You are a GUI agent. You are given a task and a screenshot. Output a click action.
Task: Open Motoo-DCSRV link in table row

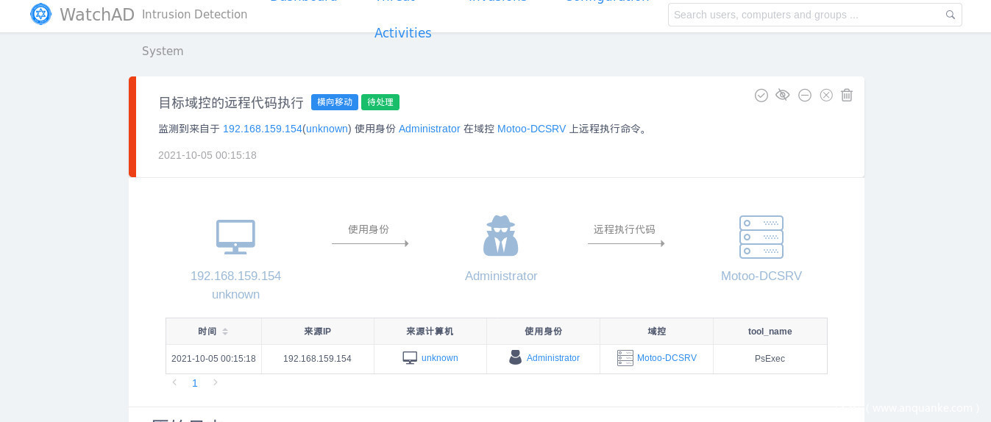tap(666, 358)
